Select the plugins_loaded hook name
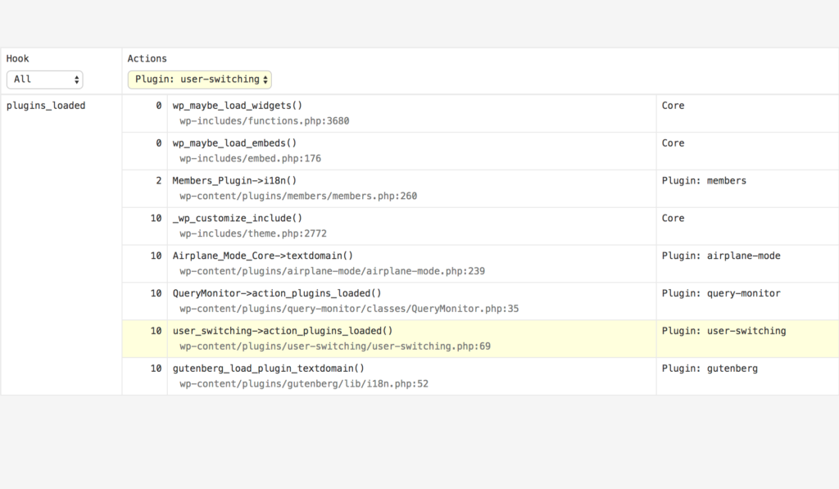839x489 pixels. [46, 106]
